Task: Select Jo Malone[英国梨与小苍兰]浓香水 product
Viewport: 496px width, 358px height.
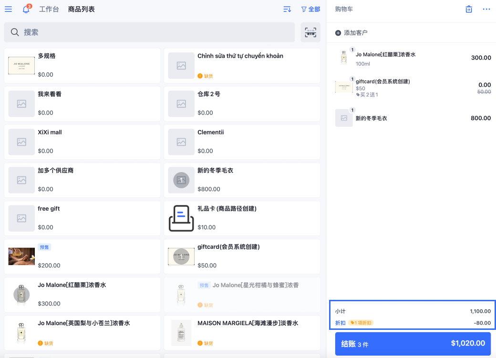Action: click(82, 333)
